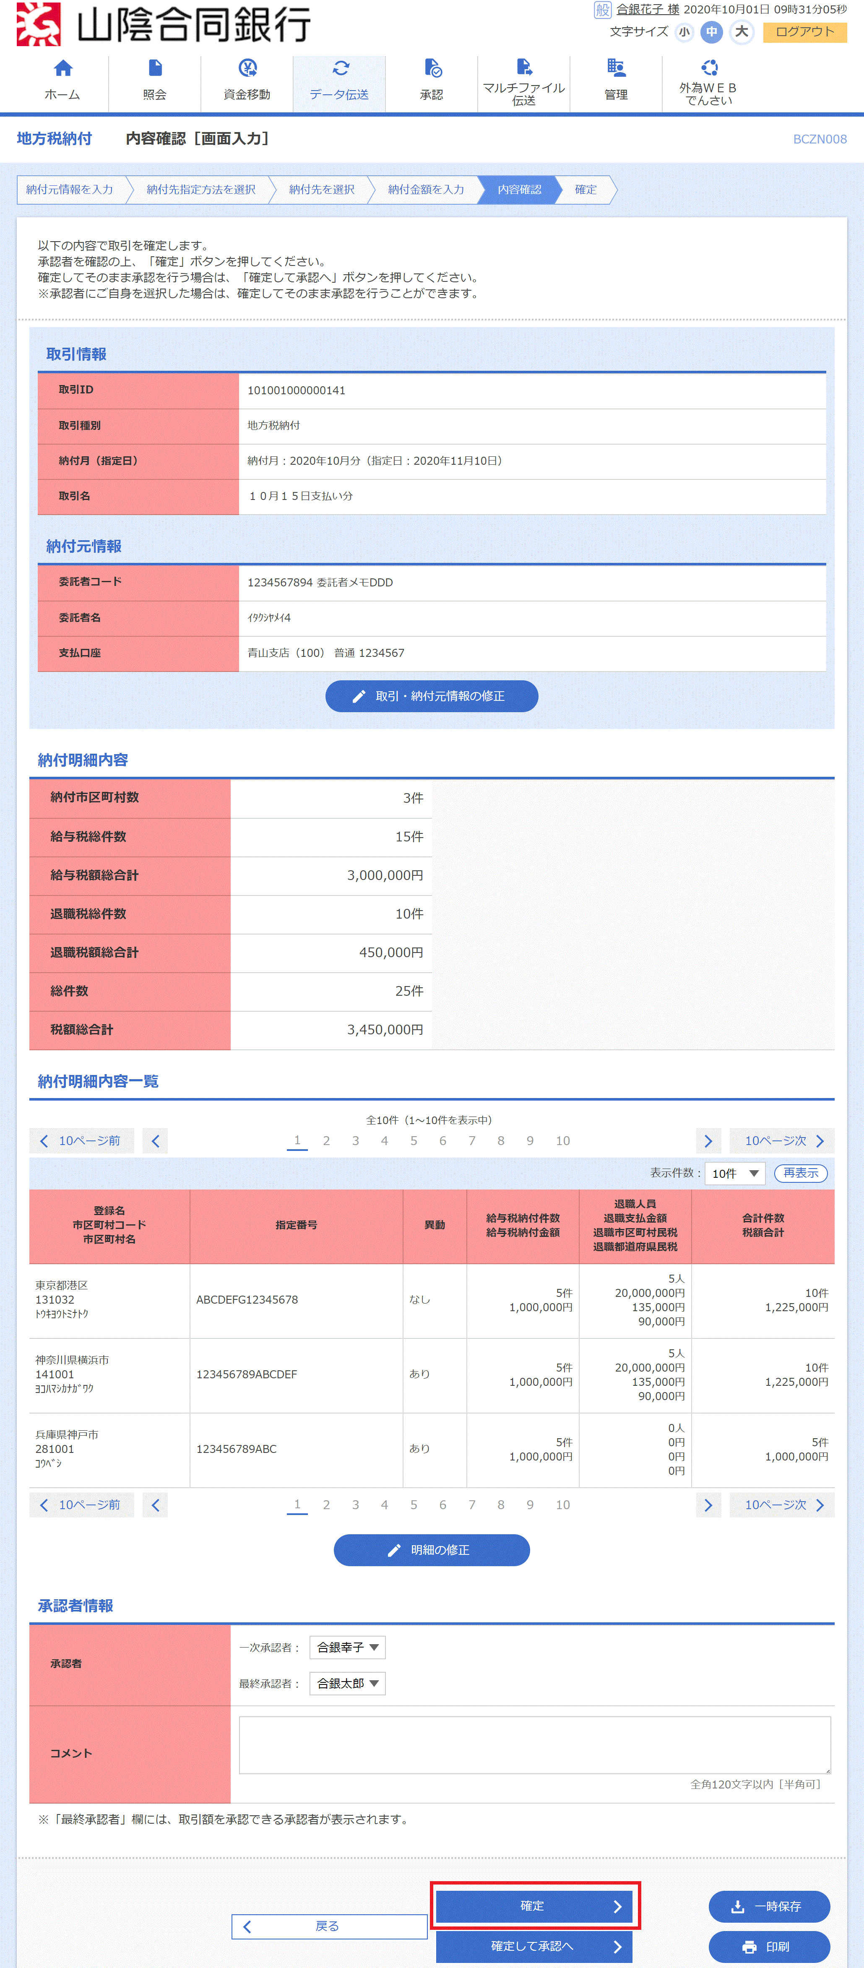Click lower previous page arrow

[155, 1504]
